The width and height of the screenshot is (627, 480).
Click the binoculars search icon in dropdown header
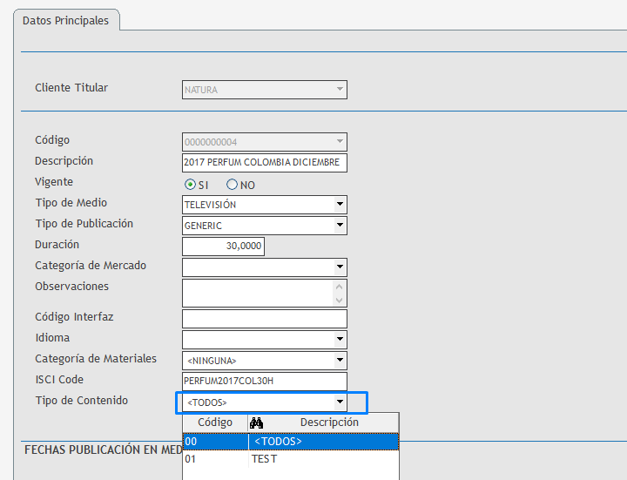[x=257, y=423]
